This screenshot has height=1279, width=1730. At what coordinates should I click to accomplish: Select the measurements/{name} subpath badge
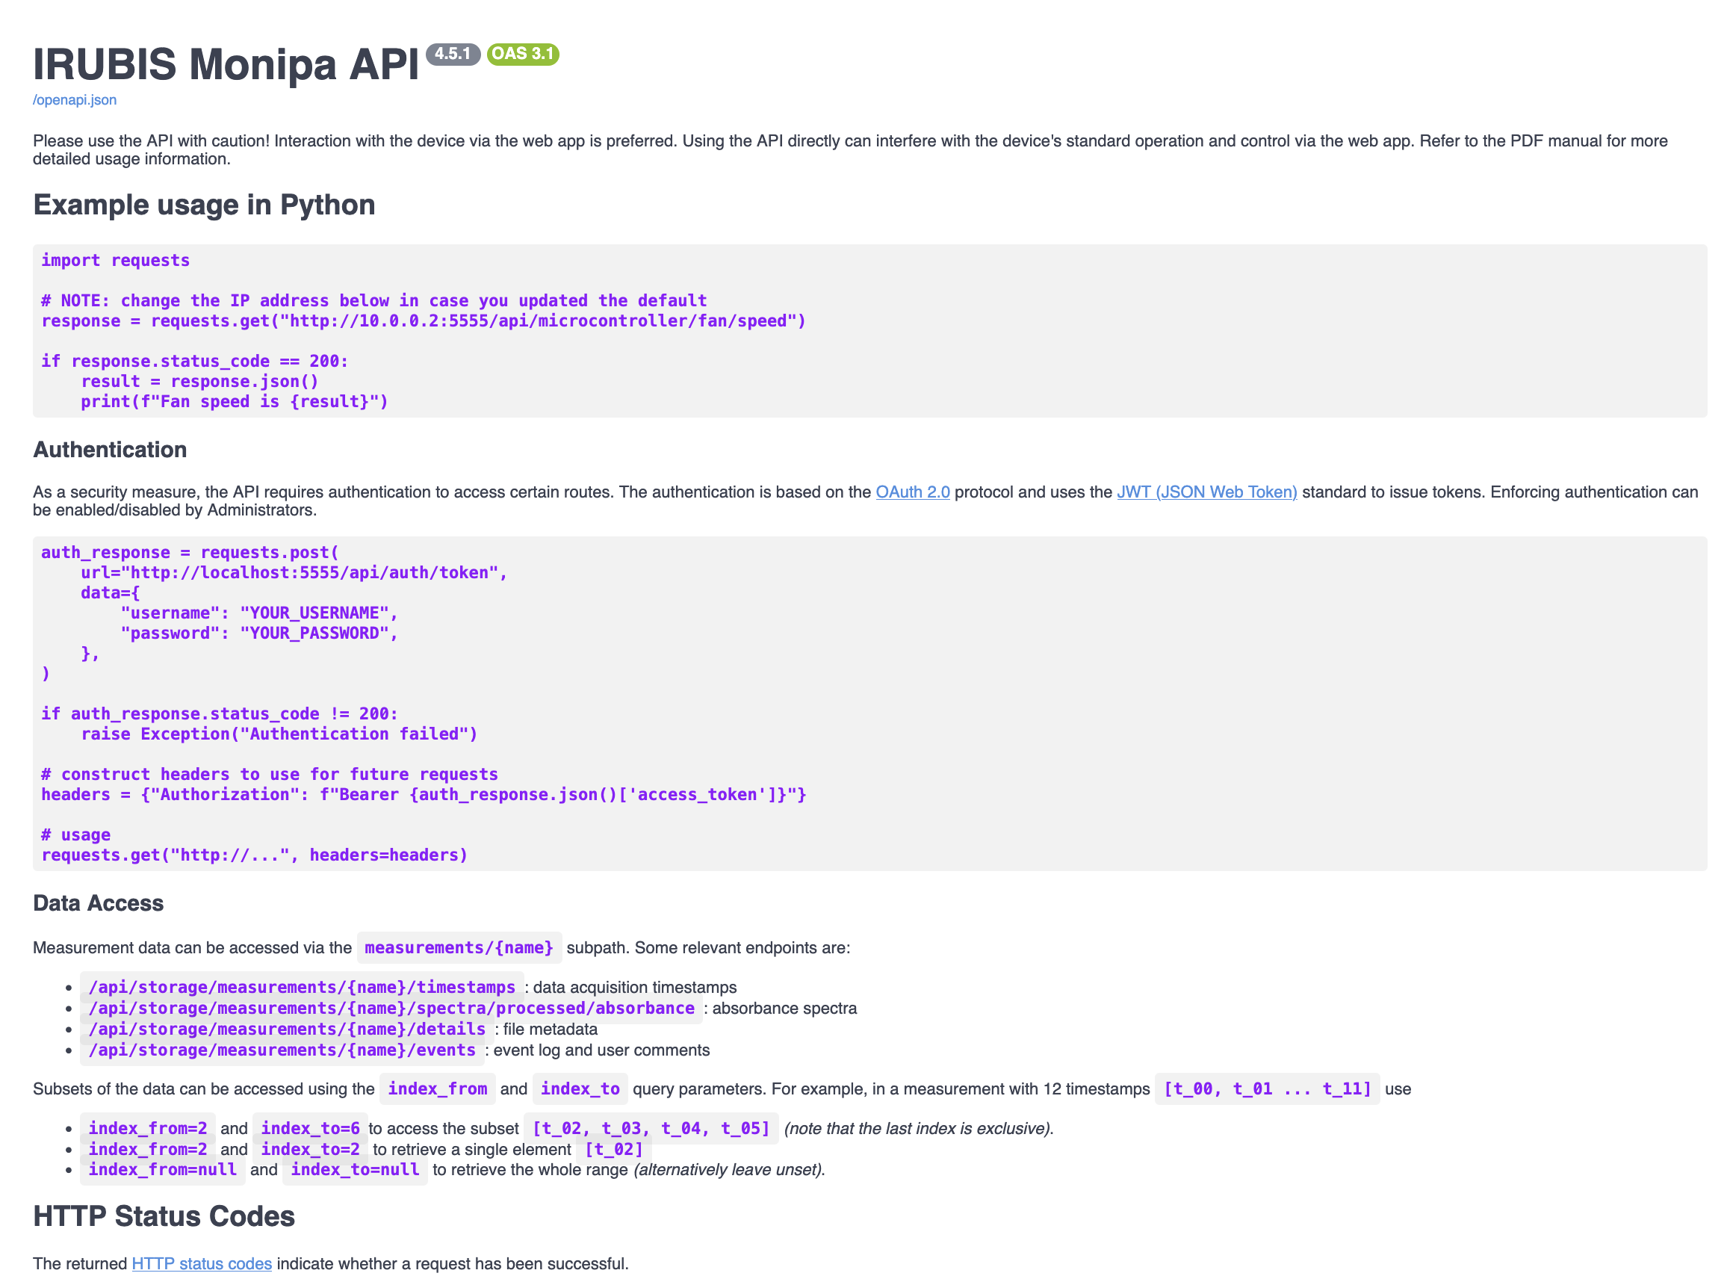tap(458, 947)
